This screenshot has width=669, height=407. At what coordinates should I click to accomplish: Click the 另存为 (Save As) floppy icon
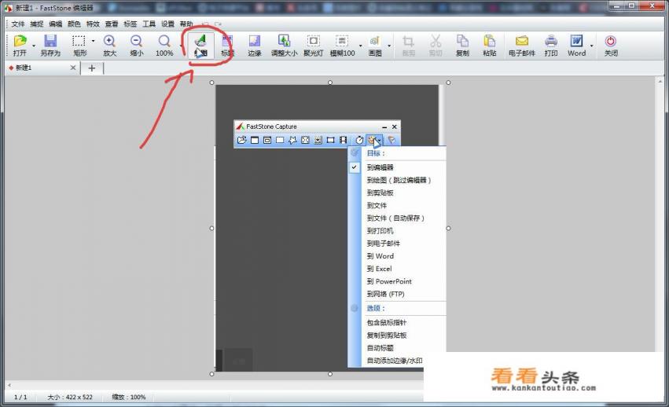(x=50, y=44)
